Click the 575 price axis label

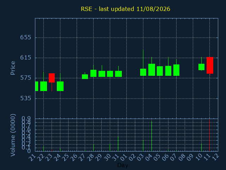pos(26,78)
